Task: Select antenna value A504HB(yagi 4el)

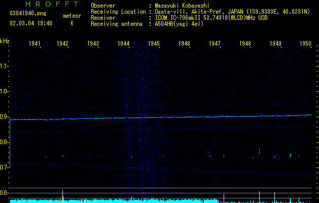Action: pos(179,24)
